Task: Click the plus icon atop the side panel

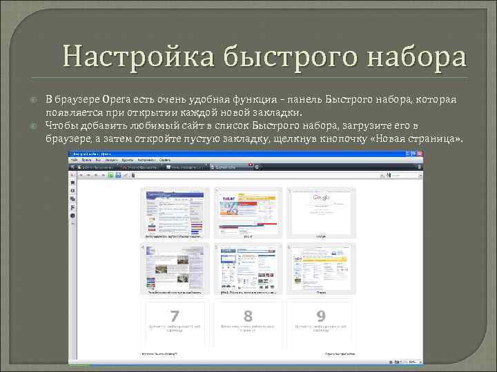Action: coord(72,174)
